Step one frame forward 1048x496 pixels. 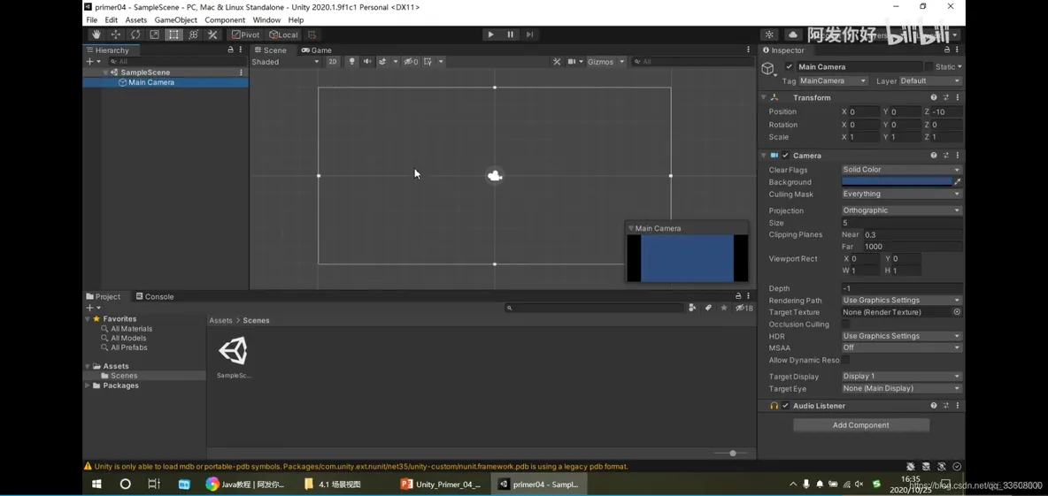[529, 34]
